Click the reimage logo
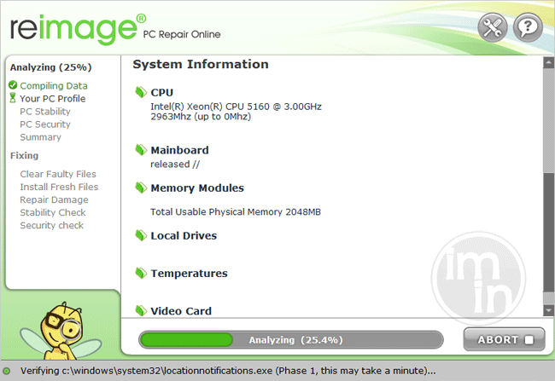 [x=78, y=29]
